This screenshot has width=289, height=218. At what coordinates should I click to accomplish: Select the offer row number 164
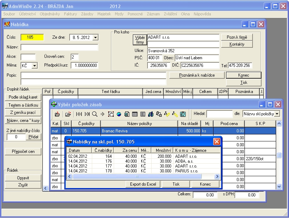(144, 156)
